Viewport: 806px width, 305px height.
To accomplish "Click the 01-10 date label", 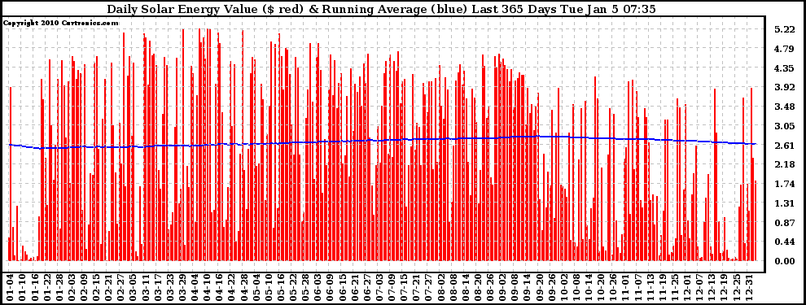I will [23, 287].
